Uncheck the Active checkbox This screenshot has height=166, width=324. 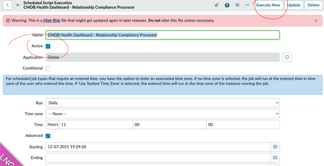tap(48, 46)
